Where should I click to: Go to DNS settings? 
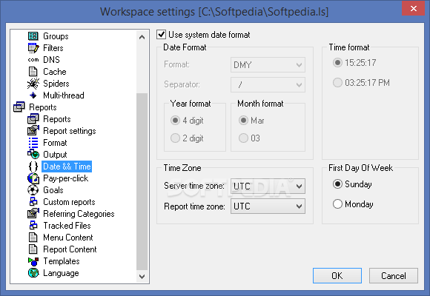(x=51, y=60)
